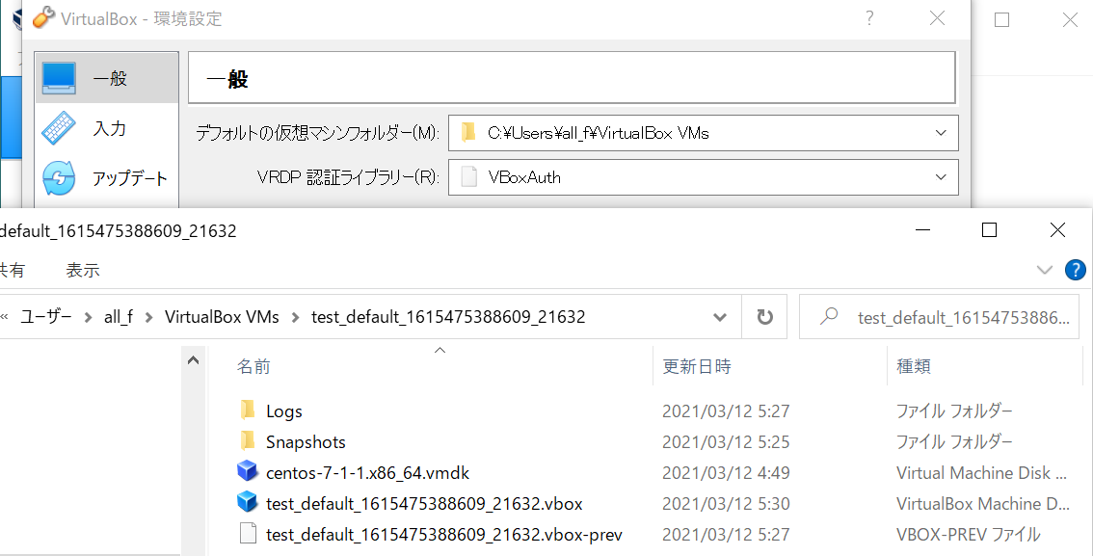Select test_default_1615475388609_21632.vbox-prev file name
The height and width of the screenshot is (556, 1093).
[x=444, y=535]
